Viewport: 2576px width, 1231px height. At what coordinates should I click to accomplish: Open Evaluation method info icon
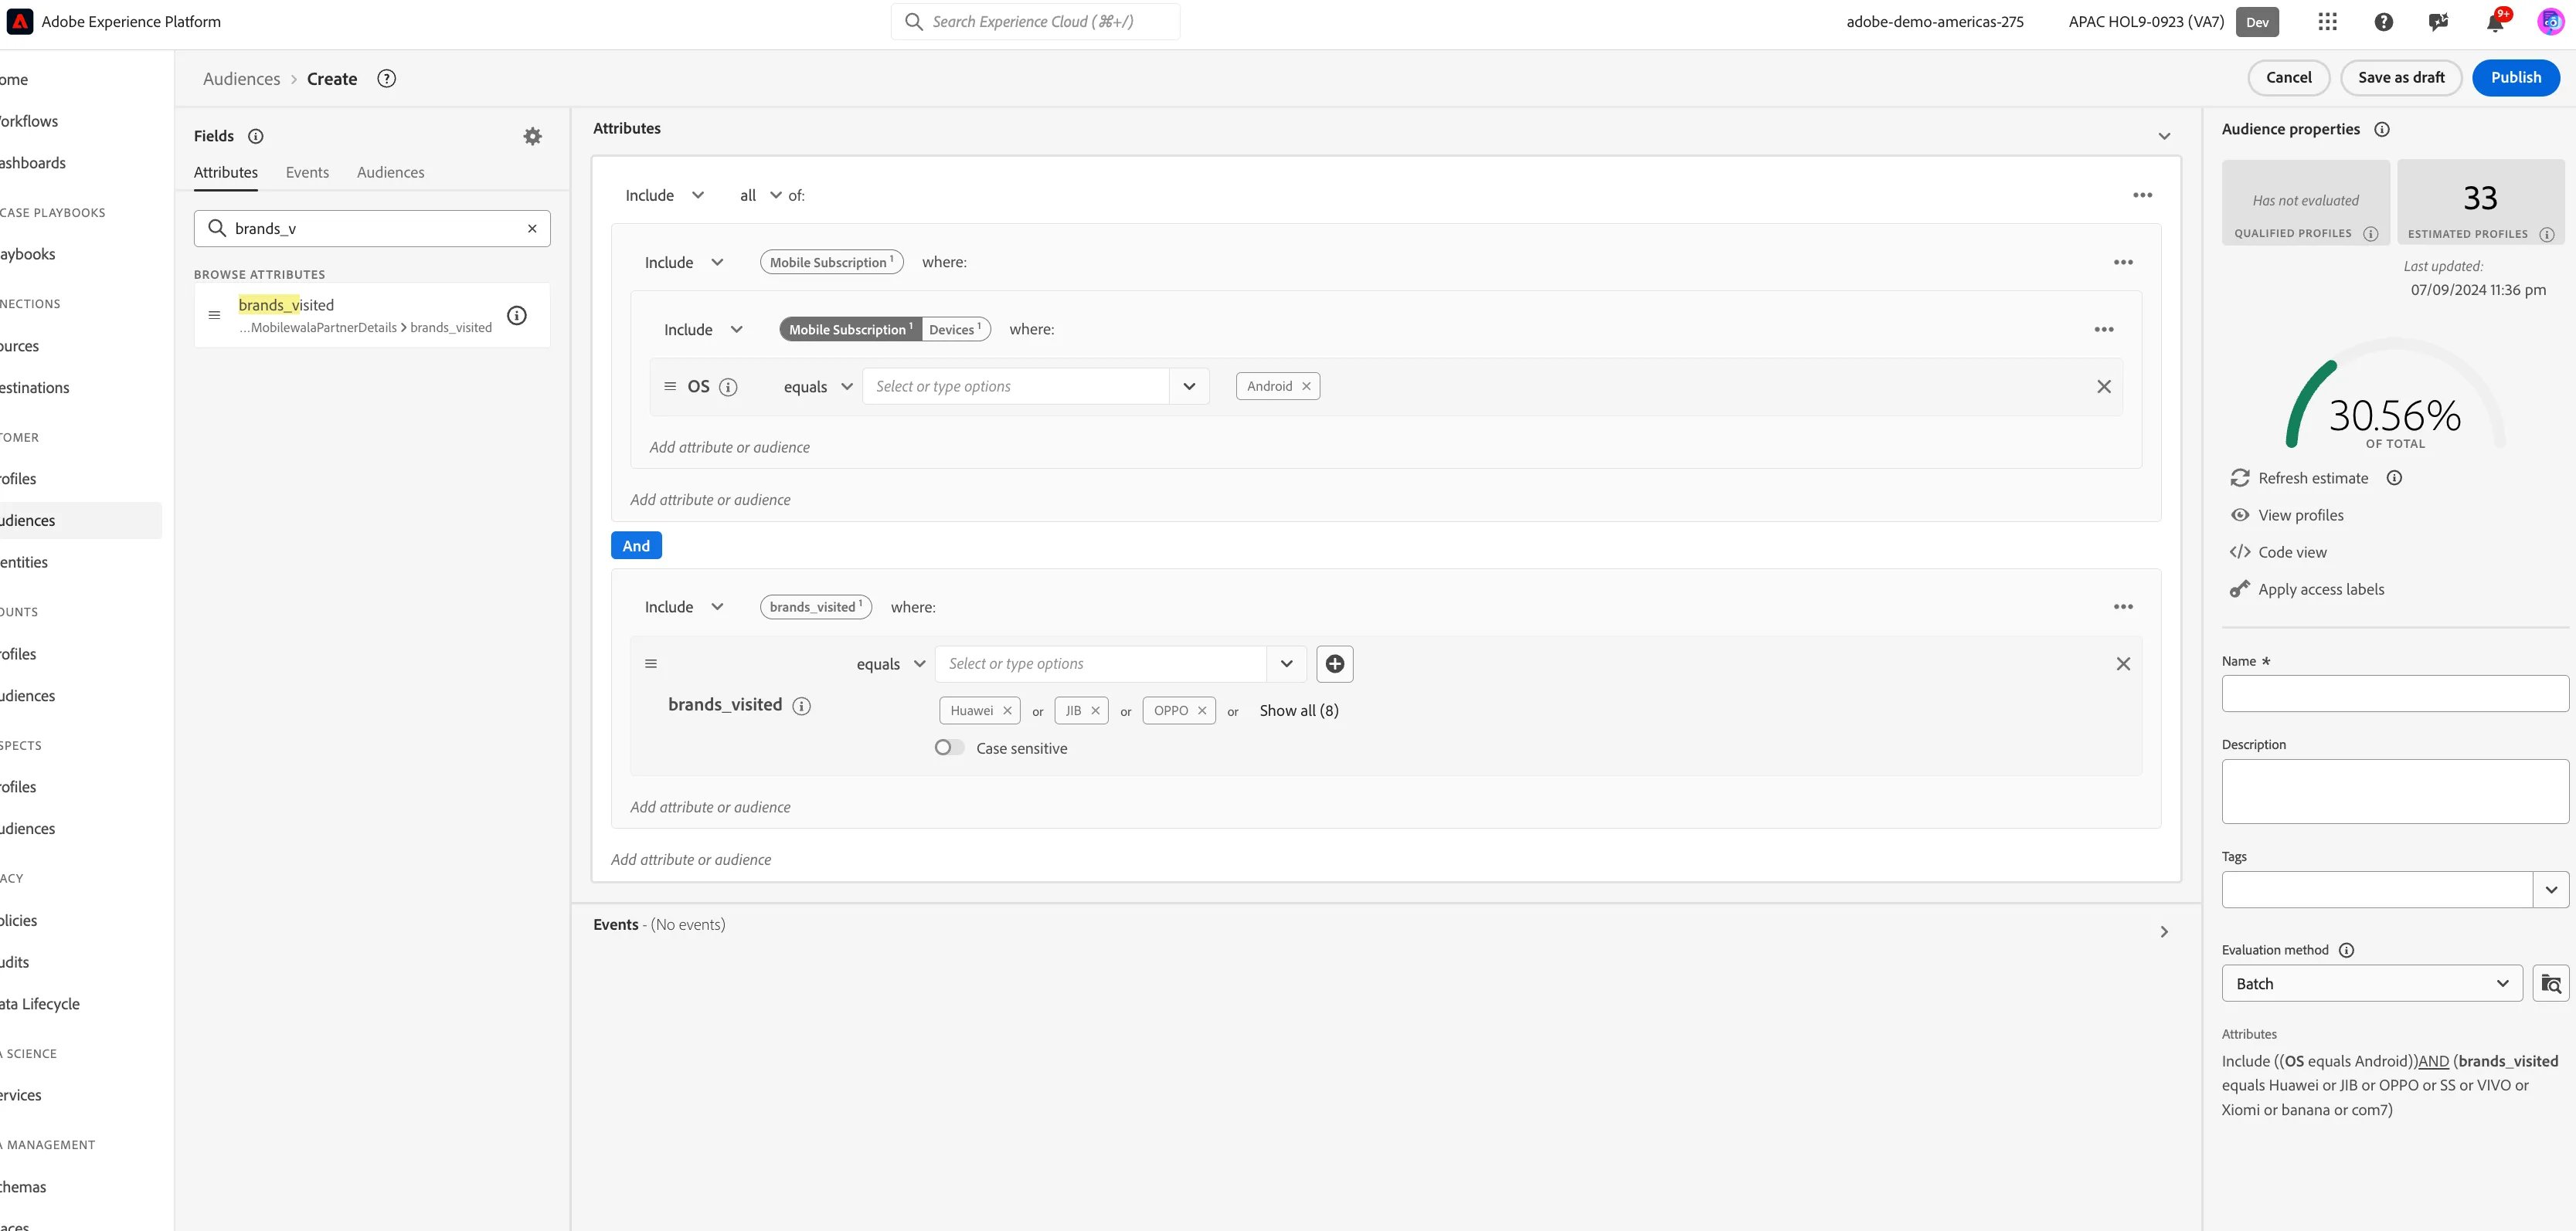2346,950
